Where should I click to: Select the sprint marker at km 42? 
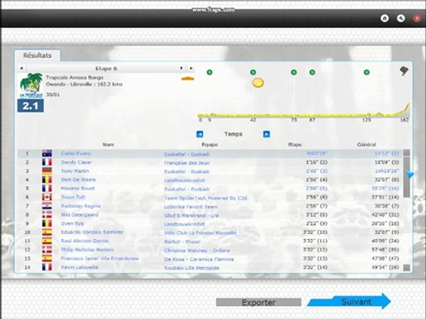[253, 72]
